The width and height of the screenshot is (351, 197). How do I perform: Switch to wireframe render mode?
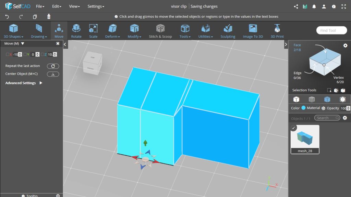tap(312, 100)
